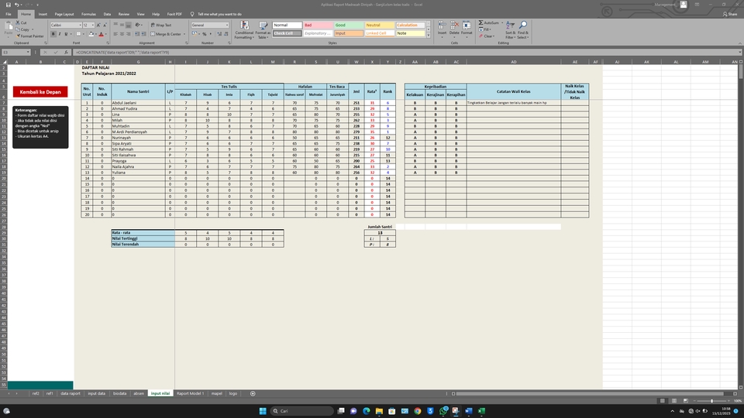This screenshot has width=744, height=418.
Task: Click the Delete cells icon
Action: [x=454, y=26]
